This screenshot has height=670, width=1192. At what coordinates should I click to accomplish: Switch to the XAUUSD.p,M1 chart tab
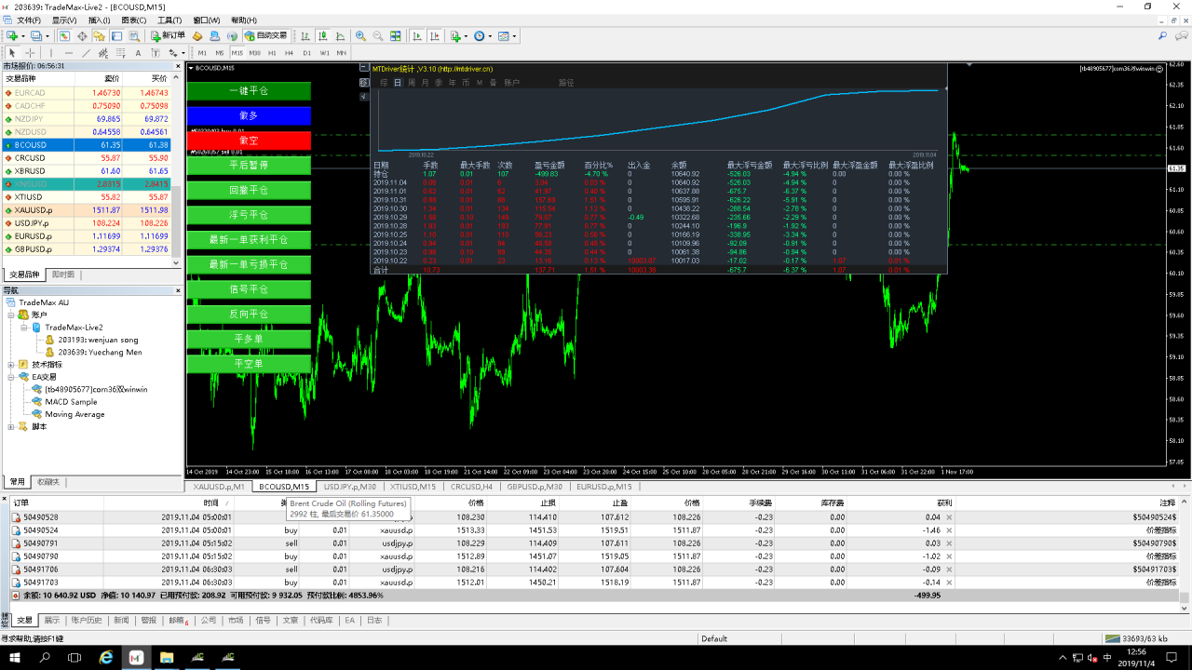pos(218,487)
